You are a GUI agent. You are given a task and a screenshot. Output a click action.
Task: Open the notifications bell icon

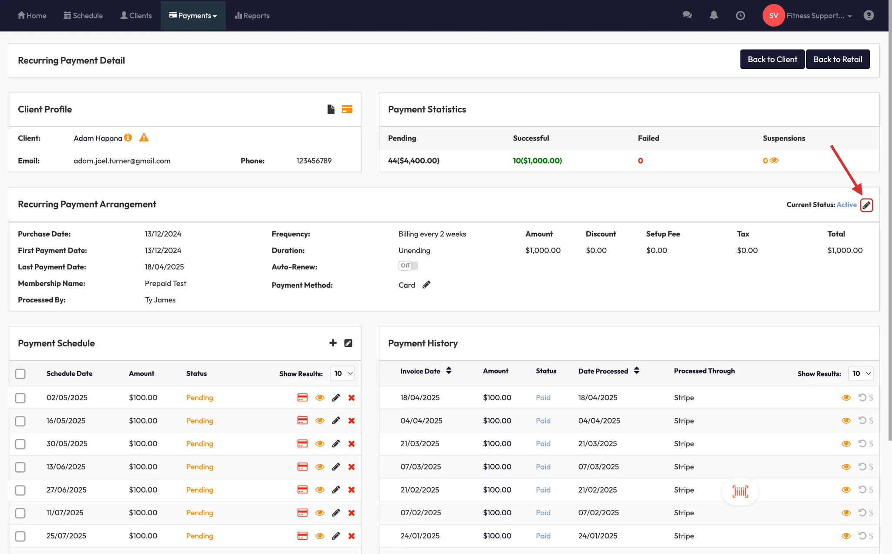click(x=713, y=16)
